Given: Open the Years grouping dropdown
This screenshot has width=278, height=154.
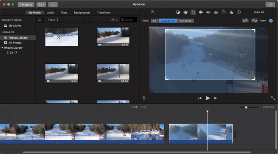Looking at the screenshot, I should point(53,20).
